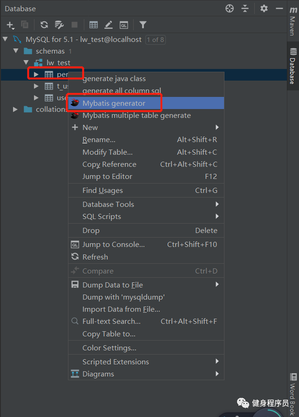Click Drop in the context menu
The height and width of the screenshot is (417, 299).
[91, 231]
